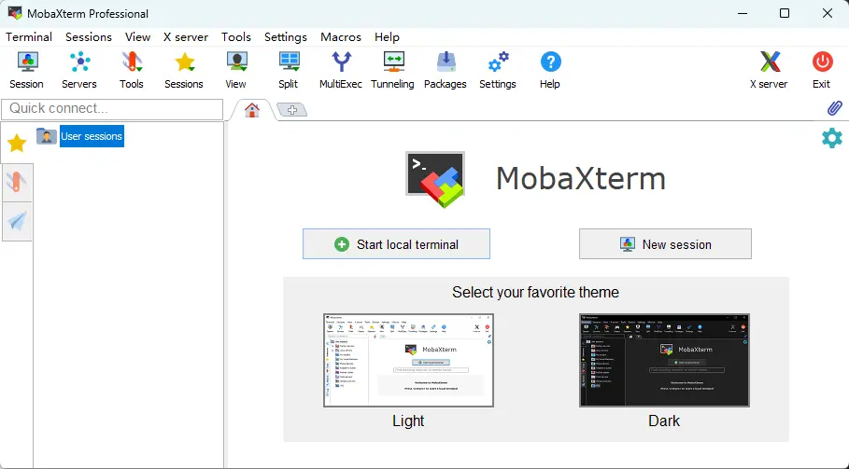
Task: Click the Sessions star toolbar icon
Action: pos(185,62)
